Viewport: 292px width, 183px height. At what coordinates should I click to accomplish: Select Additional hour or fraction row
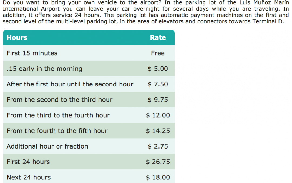pos(89,146)
